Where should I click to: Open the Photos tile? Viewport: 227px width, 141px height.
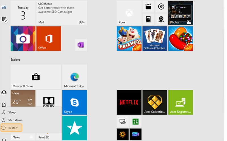(180, 13)
